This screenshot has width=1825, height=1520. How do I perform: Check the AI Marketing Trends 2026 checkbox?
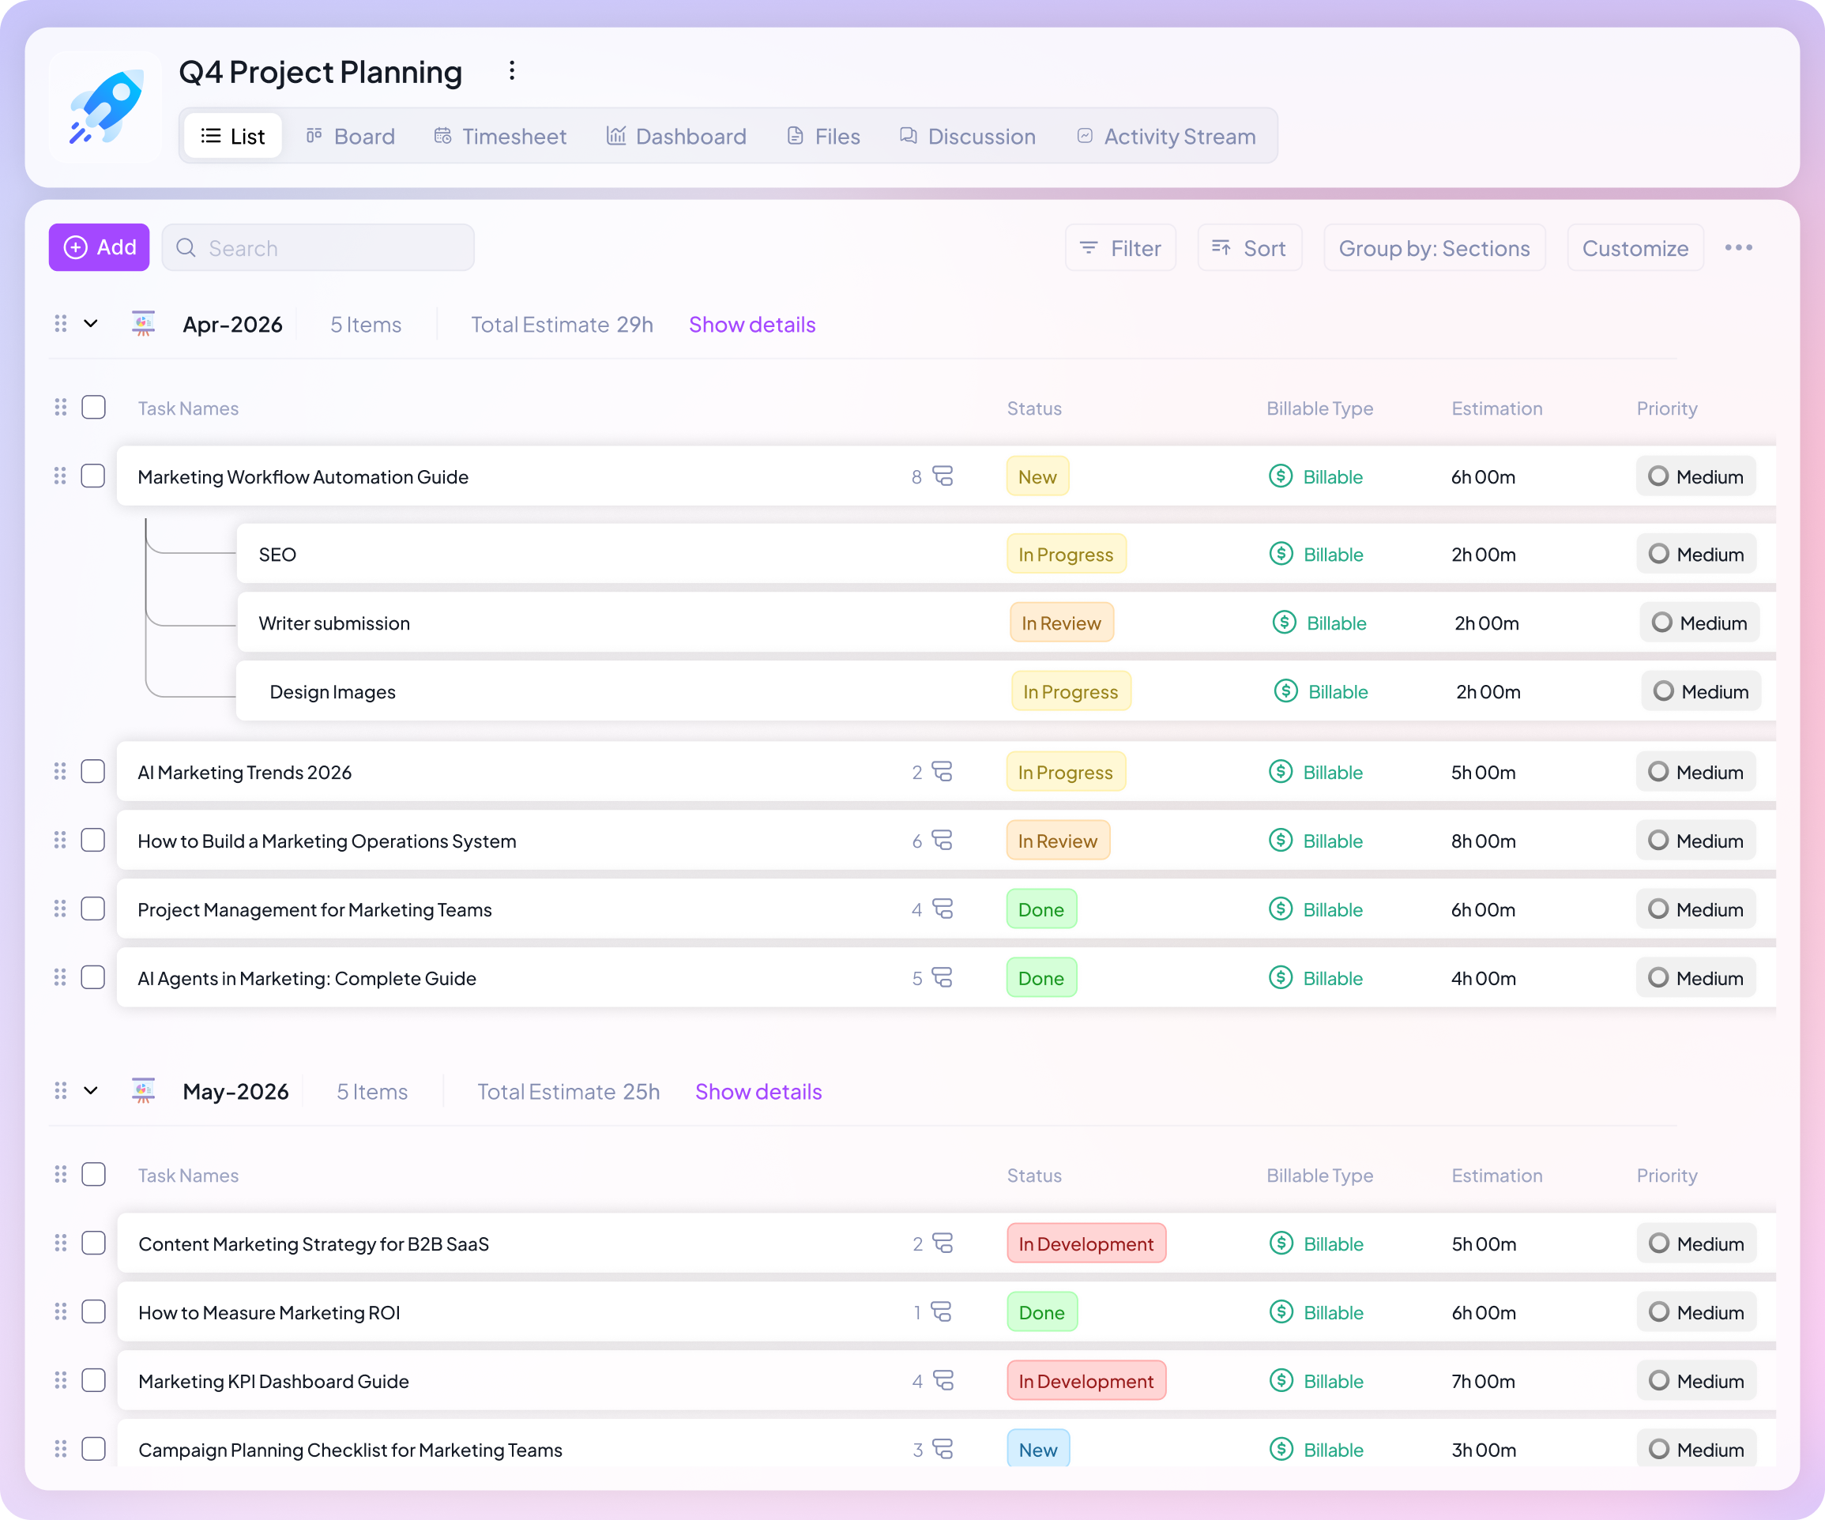coord(93,772)
